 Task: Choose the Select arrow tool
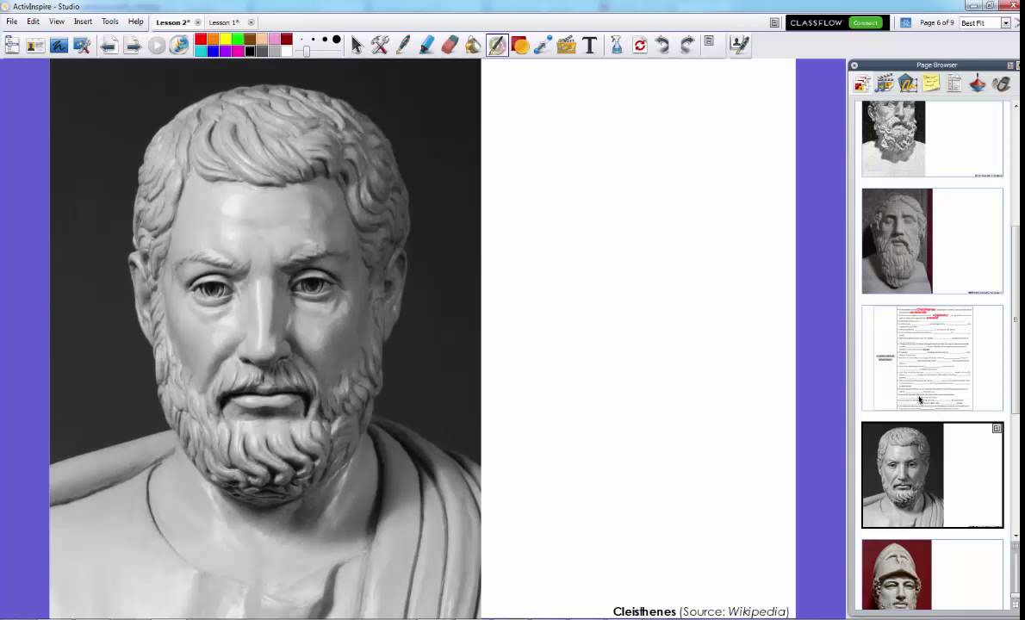click(x=357, y=45)
